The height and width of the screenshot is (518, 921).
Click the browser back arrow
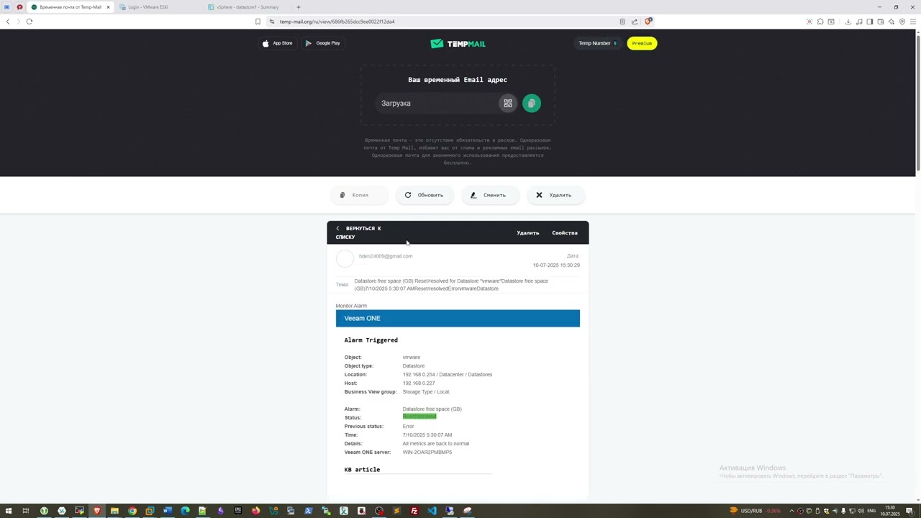click(x=8, y=22)
